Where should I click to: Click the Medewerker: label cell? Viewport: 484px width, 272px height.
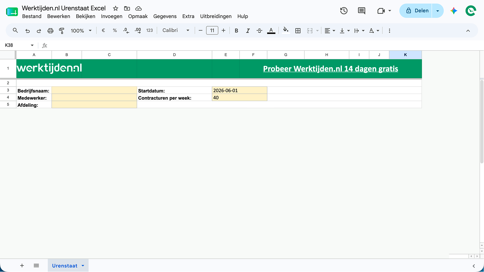pos(34,97)
